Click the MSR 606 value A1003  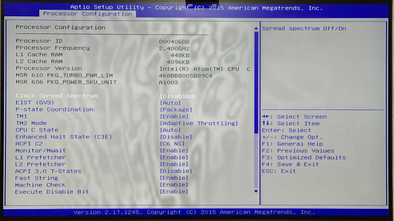168,82
